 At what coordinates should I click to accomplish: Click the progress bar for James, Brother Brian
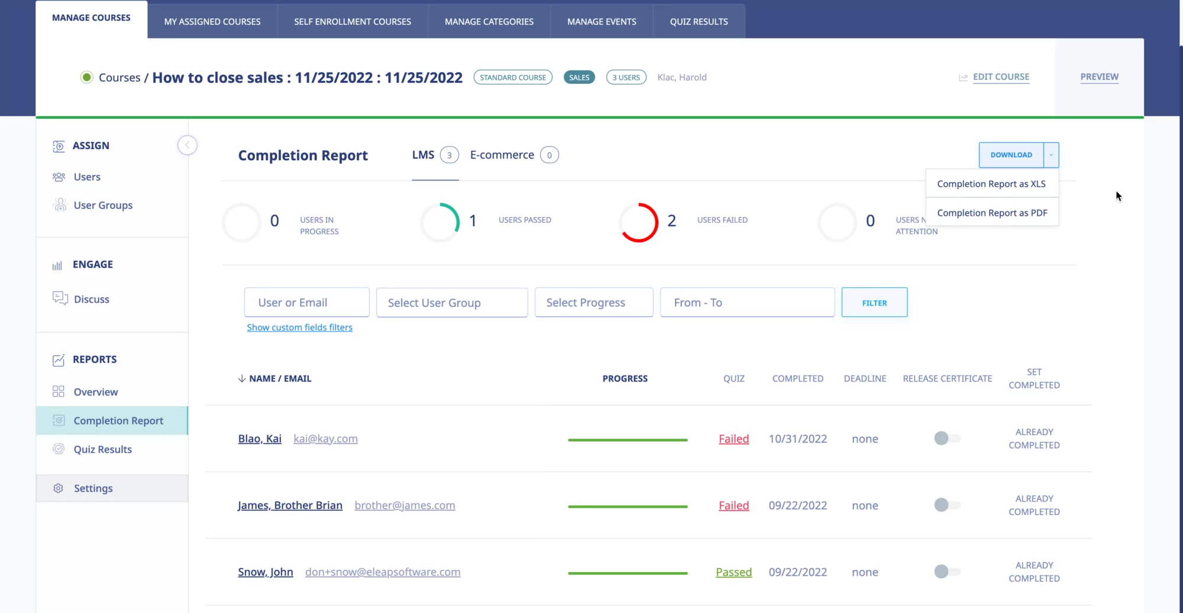pos(628,507)
